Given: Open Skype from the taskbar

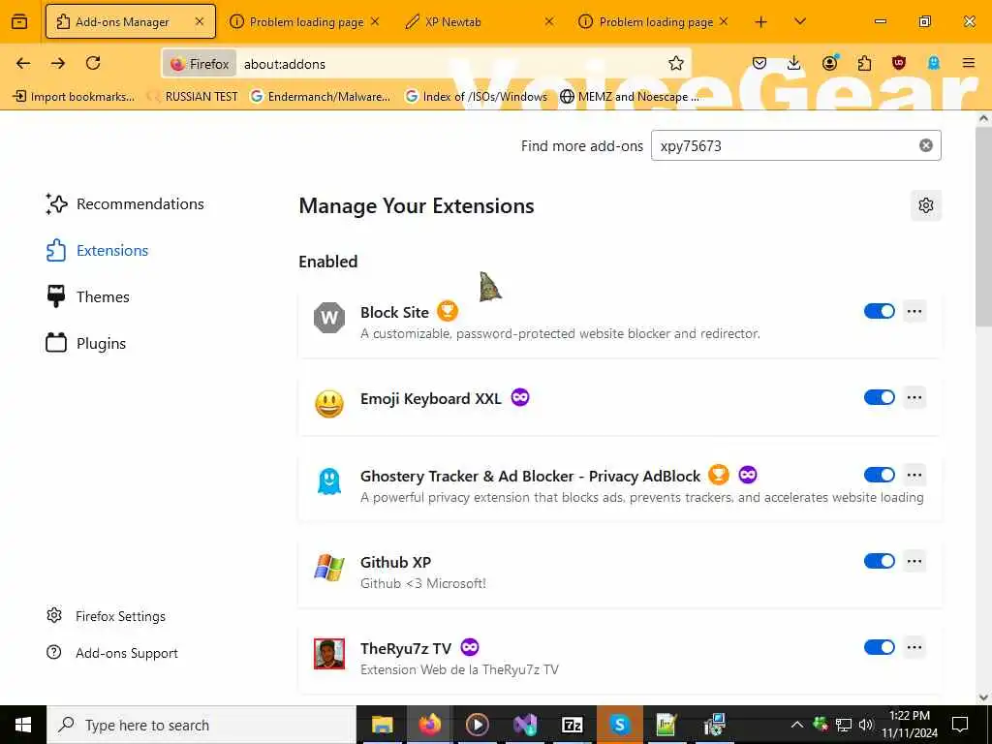Looking at the screenshot, I should click(619, 725).
